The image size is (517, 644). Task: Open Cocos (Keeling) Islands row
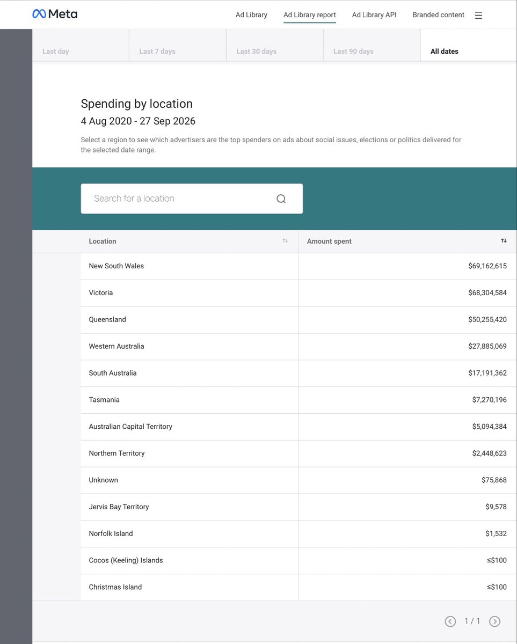[298, 561]
